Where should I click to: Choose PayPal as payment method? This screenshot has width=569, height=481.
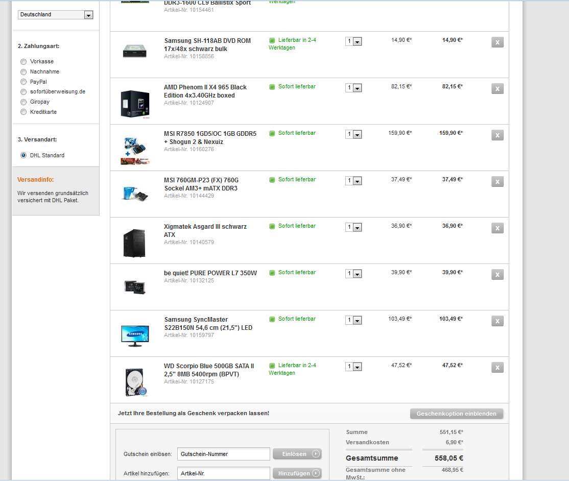(x=23, y=82)
